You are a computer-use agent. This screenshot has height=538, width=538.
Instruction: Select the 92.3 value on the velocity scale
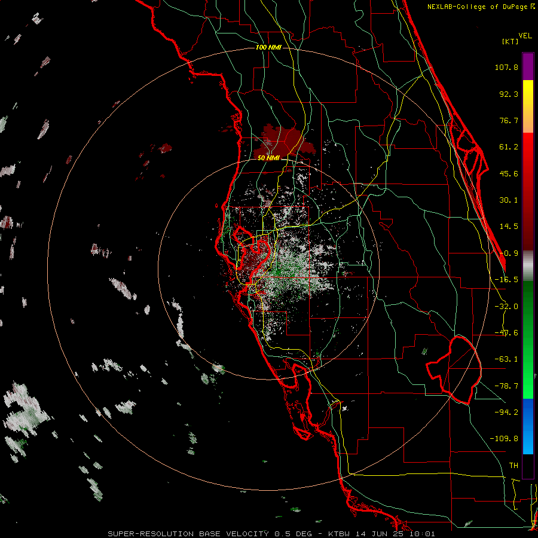509,94
